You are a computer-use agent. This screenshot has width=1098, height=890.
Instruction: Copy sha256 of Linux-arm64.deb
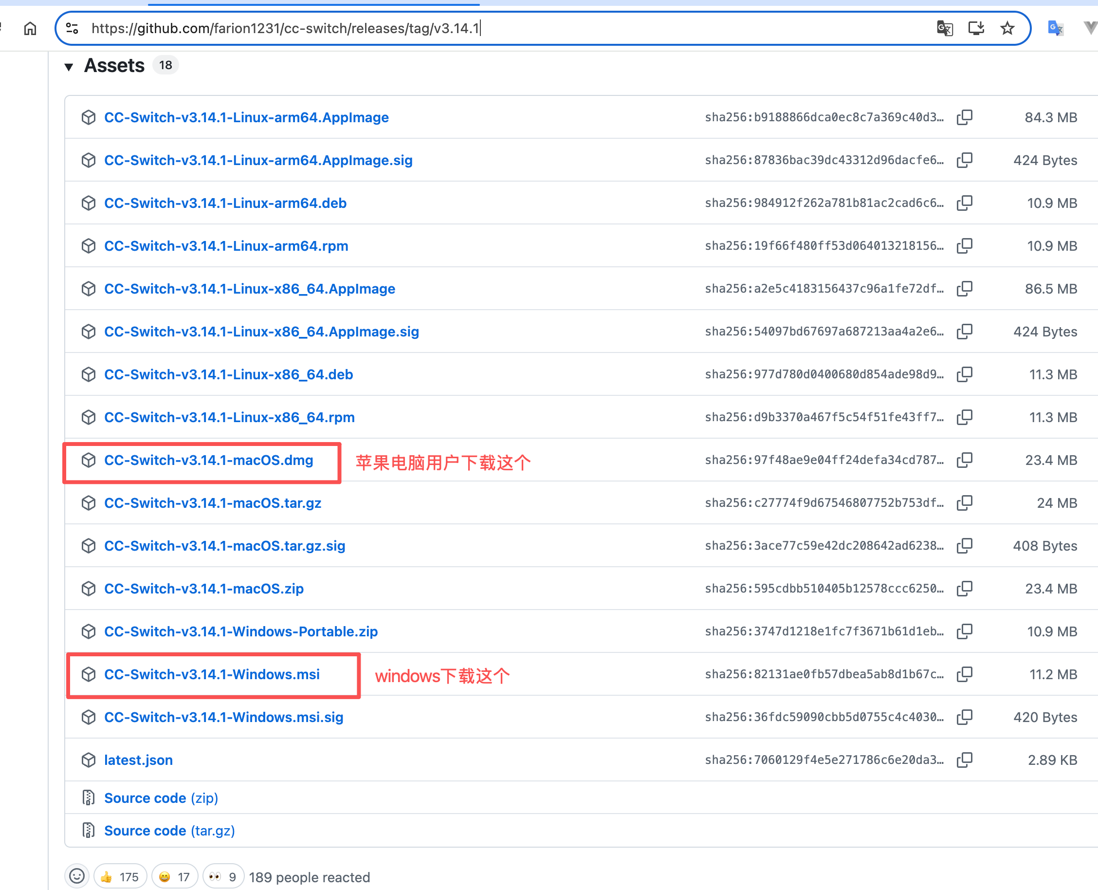pyautogui.click(x=964, y=203)
